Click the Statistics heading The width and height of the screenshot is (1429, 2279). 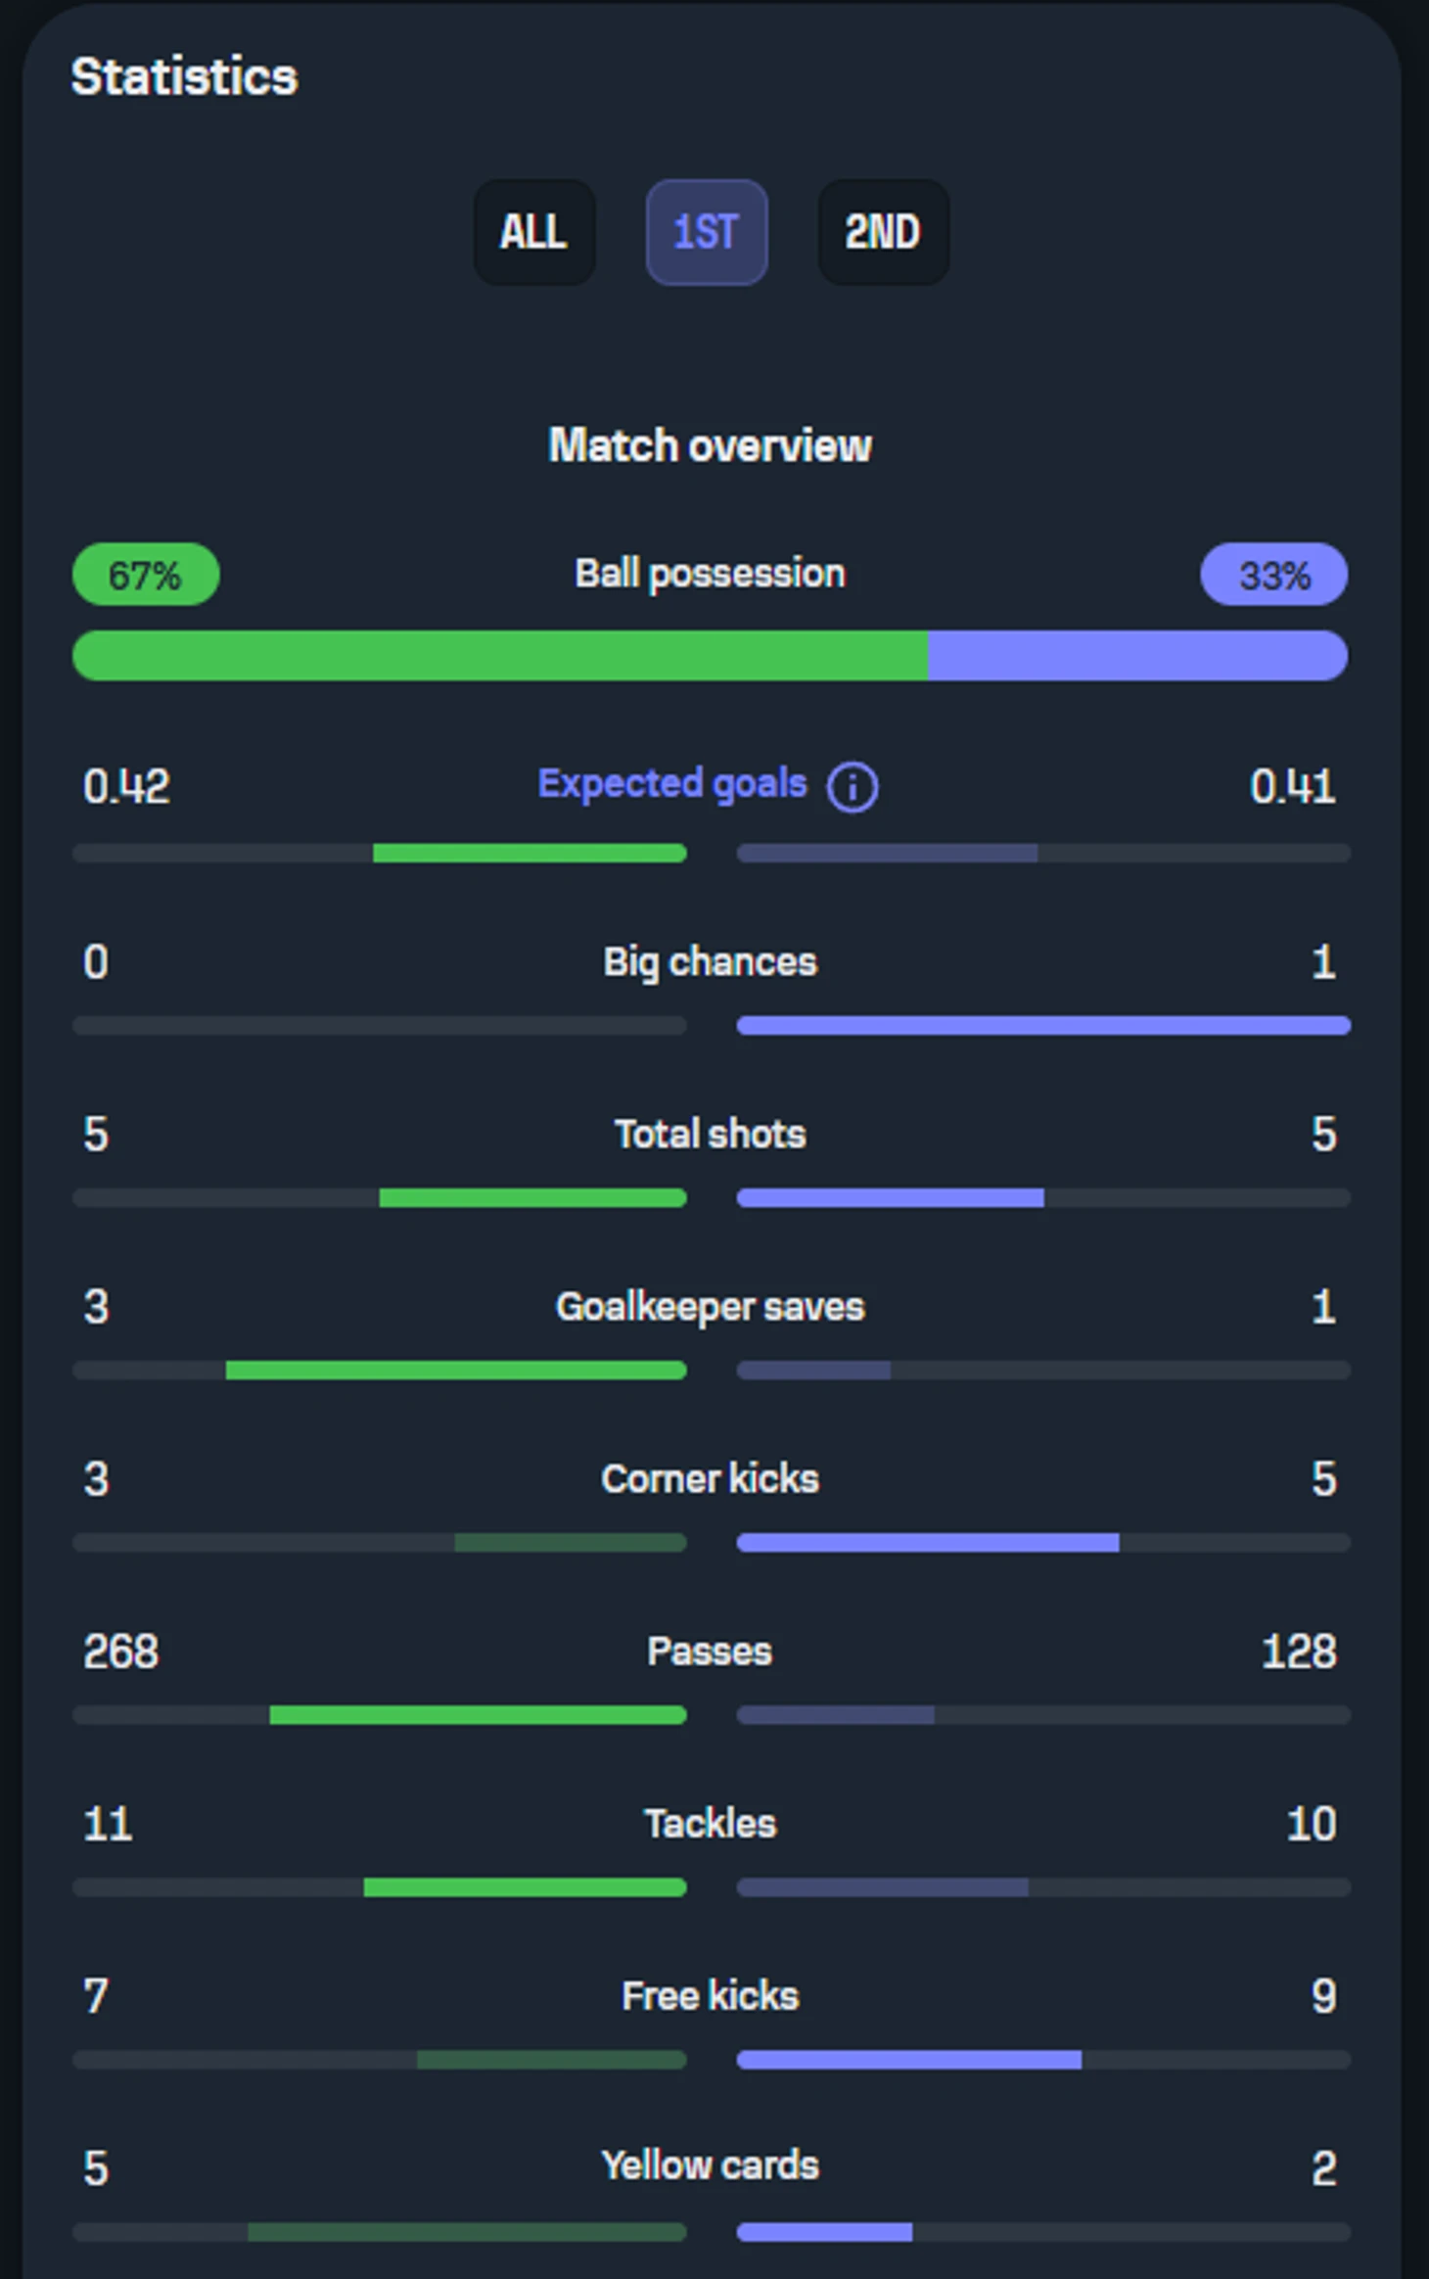(x=184, y=76)
